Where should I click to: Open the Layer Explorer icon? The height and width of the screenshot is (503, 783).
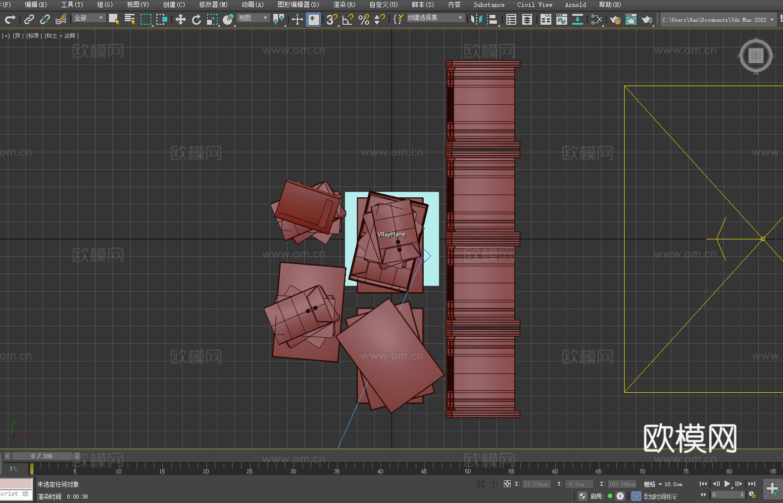coord(527,19)
